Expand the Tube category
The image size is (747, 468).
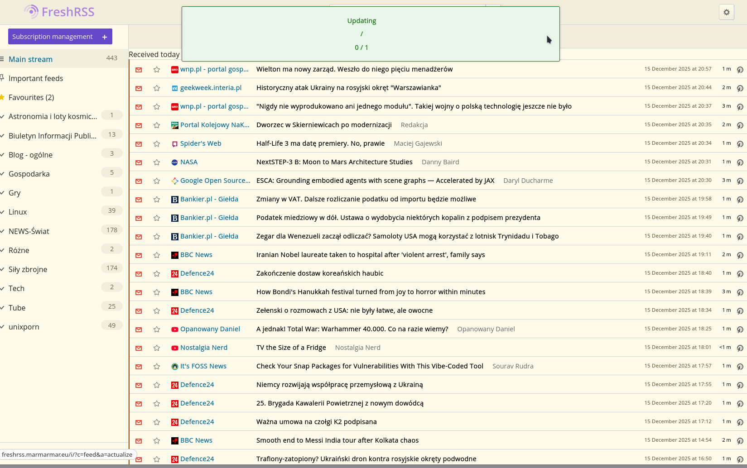coord(2,308)
